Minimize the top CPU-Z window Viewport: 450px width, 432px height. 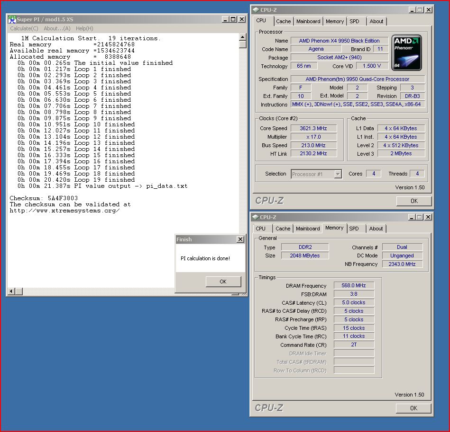point(412,10)
